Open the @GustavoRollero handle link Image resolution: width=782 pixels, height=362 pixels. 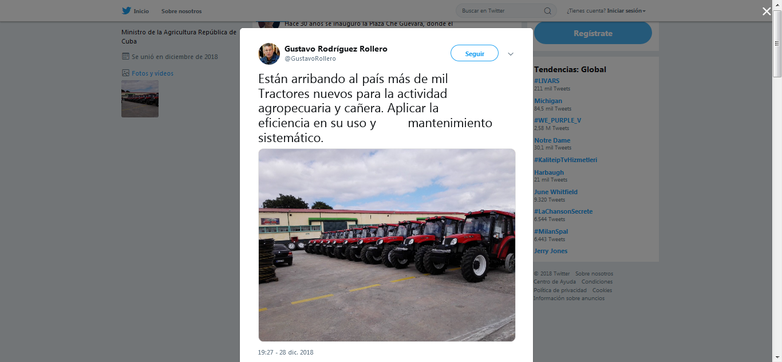tap(310, 58)
